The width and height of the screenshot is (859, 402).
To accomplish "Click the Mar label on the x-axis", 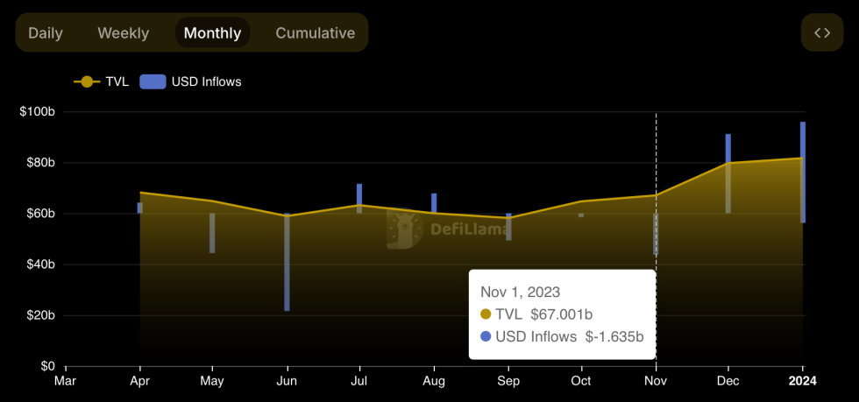I will [x=65, y=381].
